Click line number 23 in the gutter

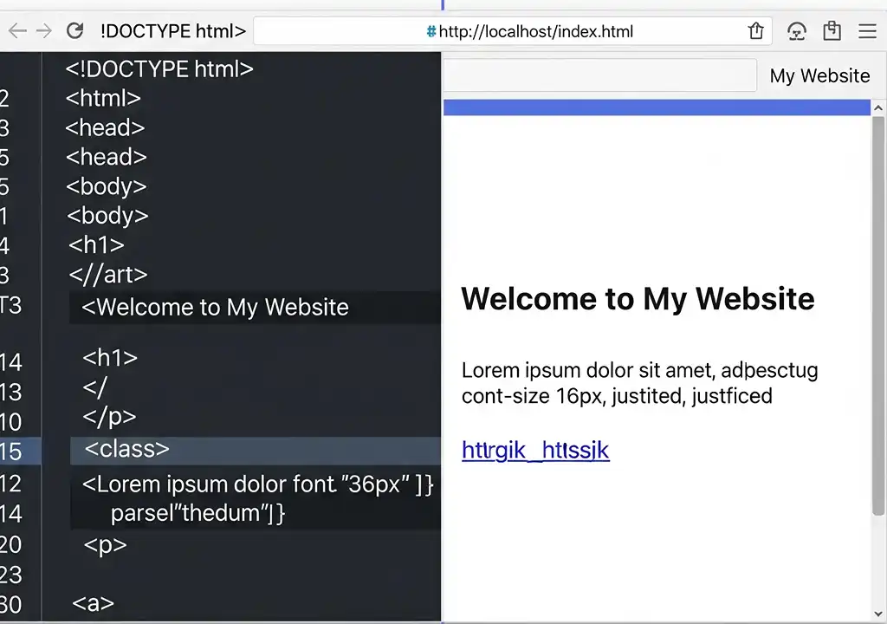pyautogui.click(x=10, y=575)
